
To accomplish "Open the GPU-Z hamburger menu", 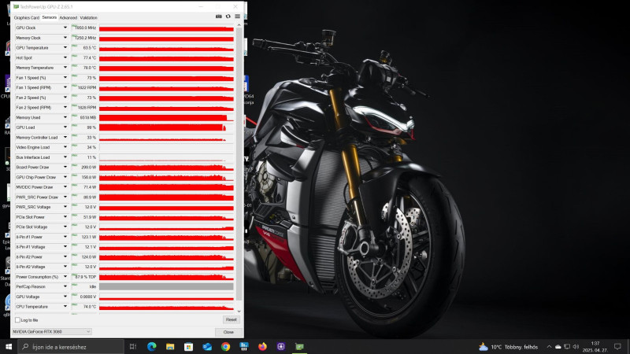I will pyautogui.click(x=238, y=17).
